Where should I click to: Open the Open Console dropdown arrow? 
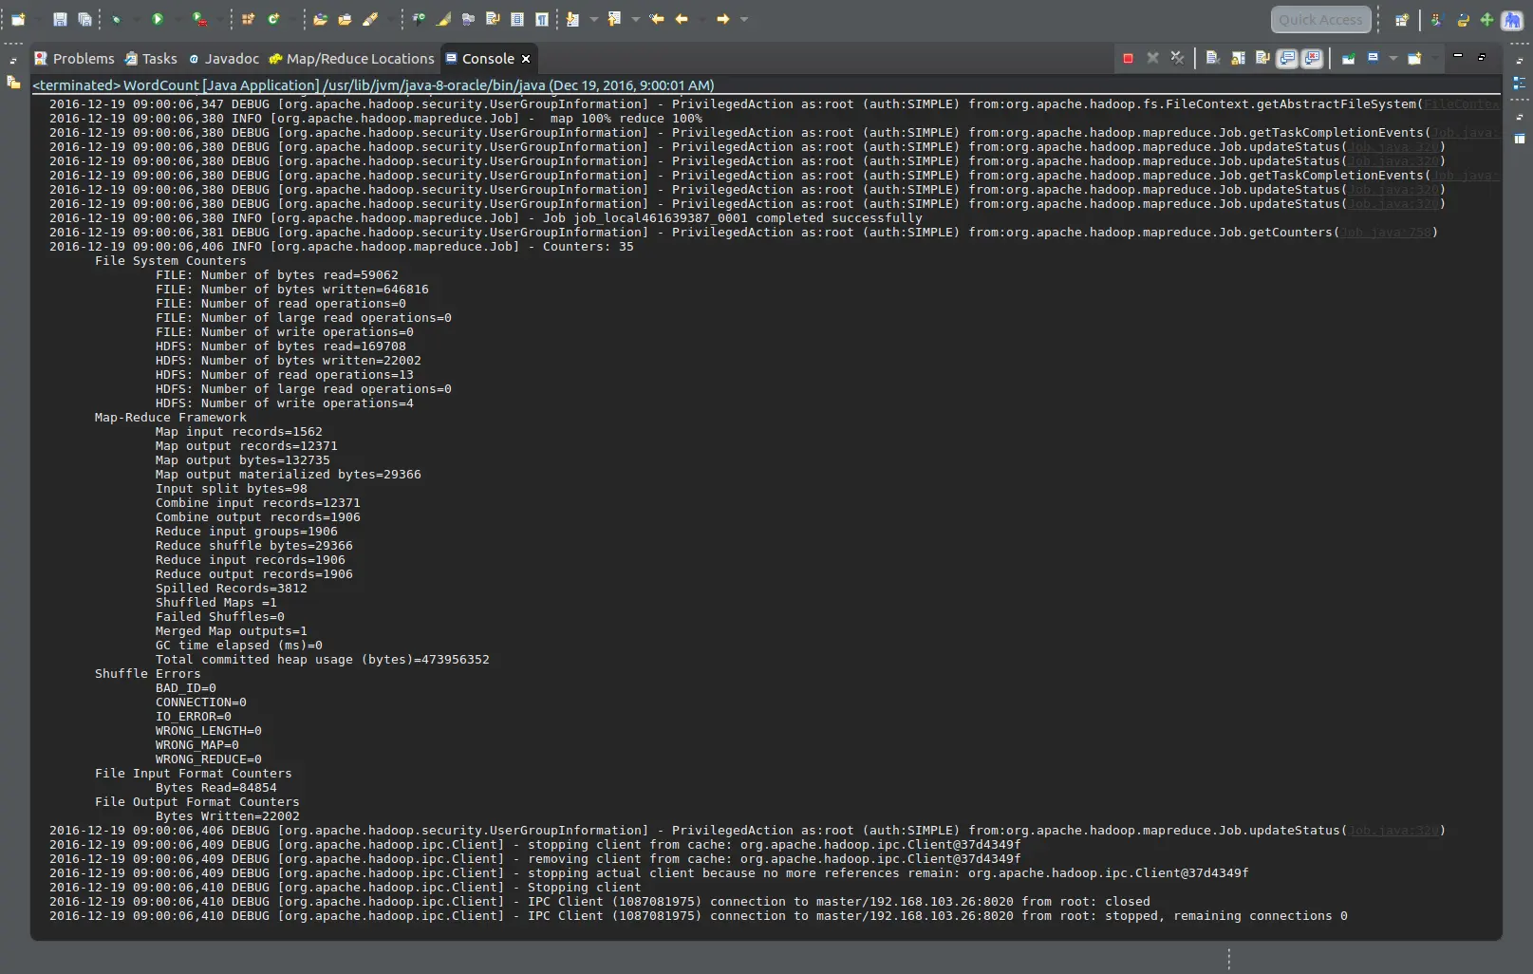1434,58
